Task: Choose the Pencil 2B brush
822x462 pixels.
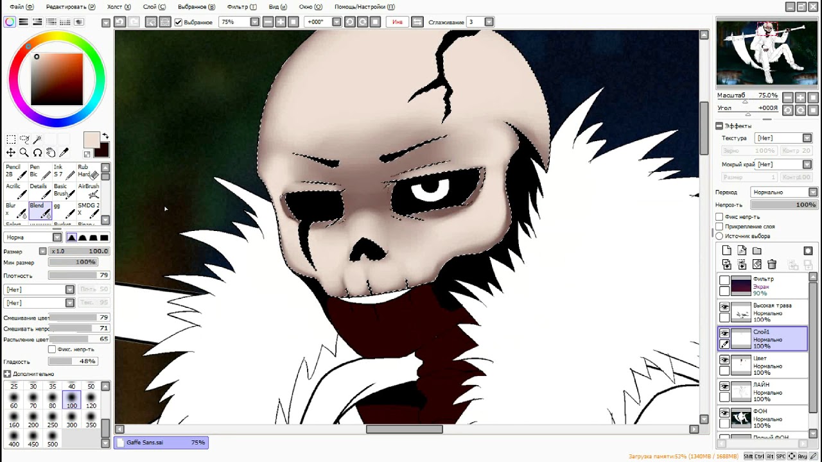Action: (15, 172)
